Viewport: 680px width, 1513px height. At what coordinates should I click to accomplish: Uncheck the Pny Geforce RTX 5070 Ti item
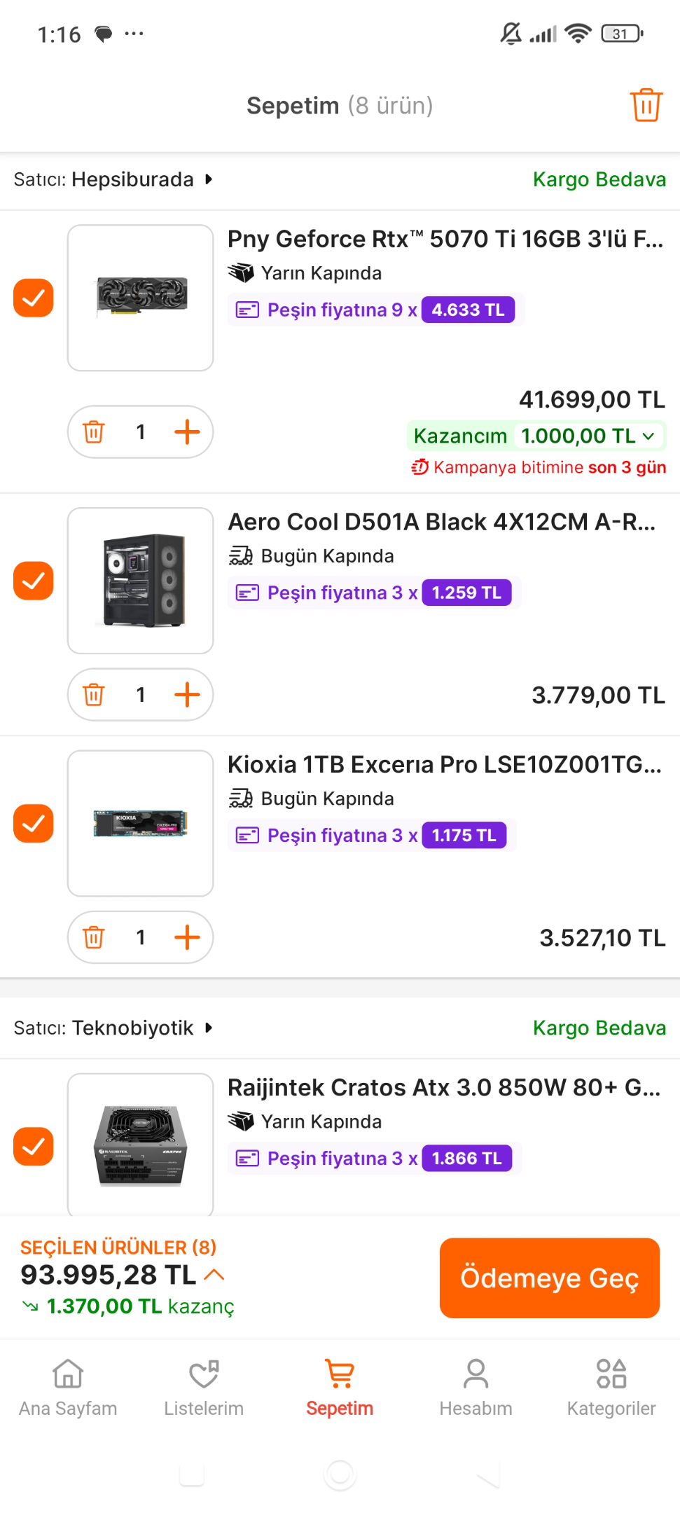click(x=34, y=298)
